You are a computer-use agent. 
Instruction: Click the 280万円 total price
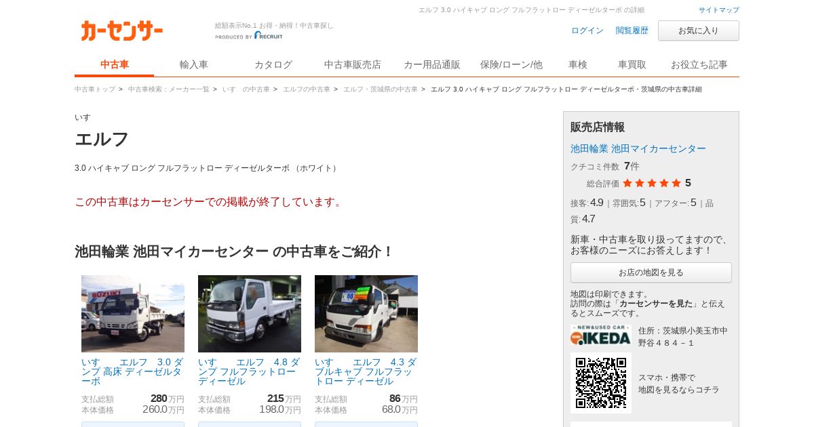167,399
